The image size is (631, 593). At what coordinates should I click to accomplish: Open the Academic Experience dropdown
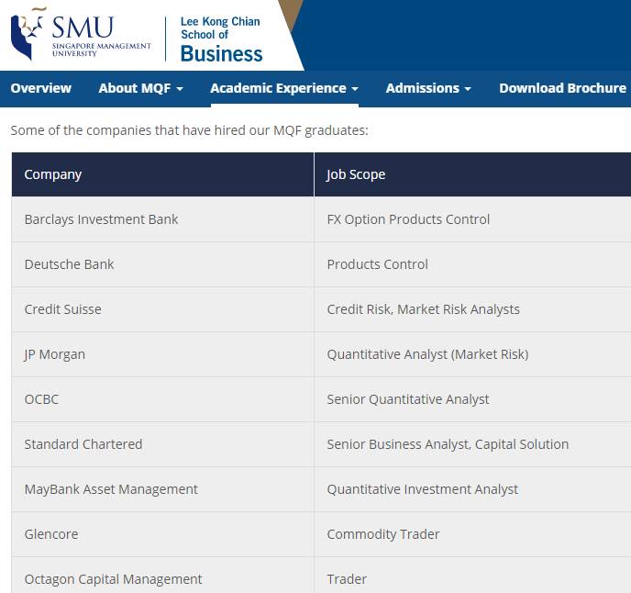pos(283,88)
